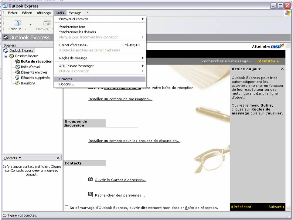Open the Créer un message dropdown arrow
Viewport: 293px width, 220px height.
pos(30,25)
